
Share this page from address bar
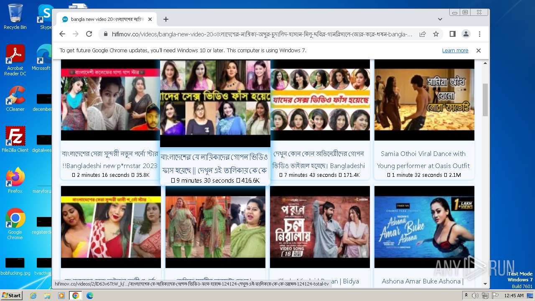(x=423, y=34)
